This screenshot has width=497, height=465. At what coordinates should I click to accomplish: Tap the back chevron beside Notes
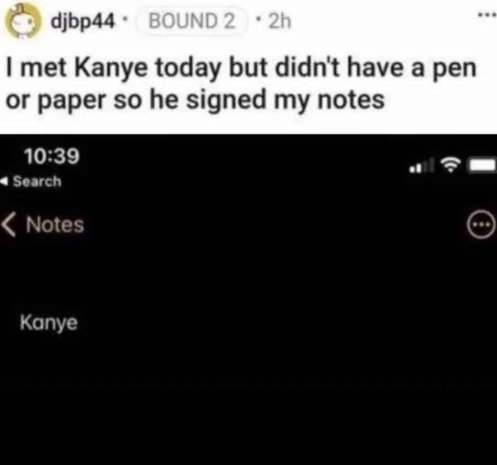click(x=8, y=225)
